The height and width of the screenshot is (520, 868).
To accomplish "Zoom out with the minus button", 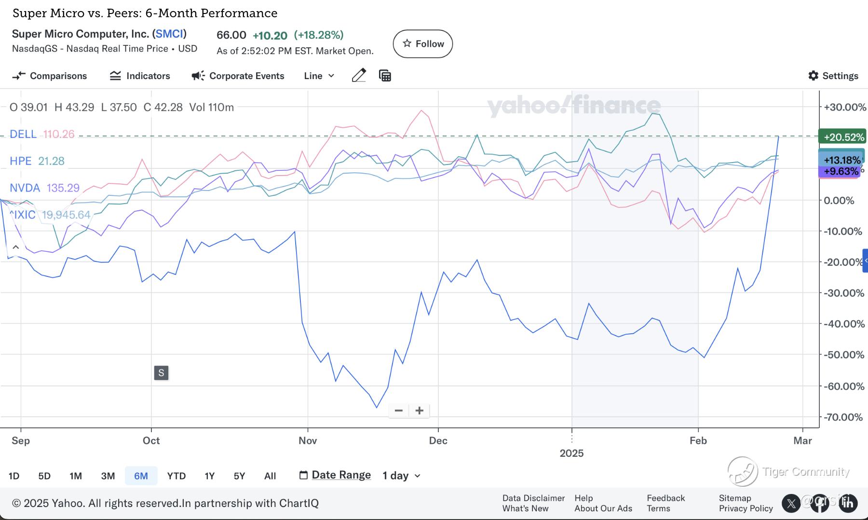I will click(398, 411).
